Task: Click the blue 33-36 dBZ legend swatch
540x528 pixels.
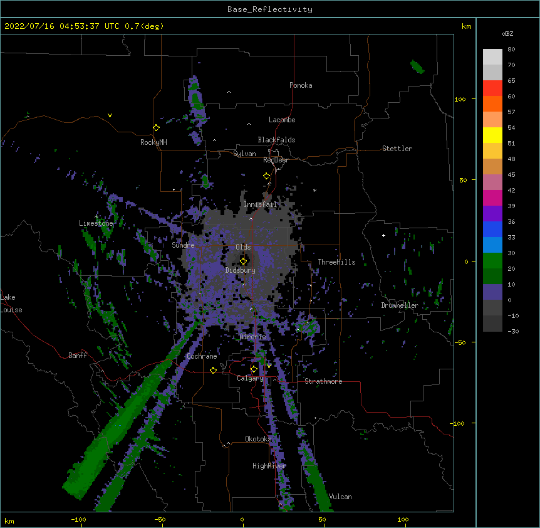Action: pyautogui.click(x=492, y=229)
